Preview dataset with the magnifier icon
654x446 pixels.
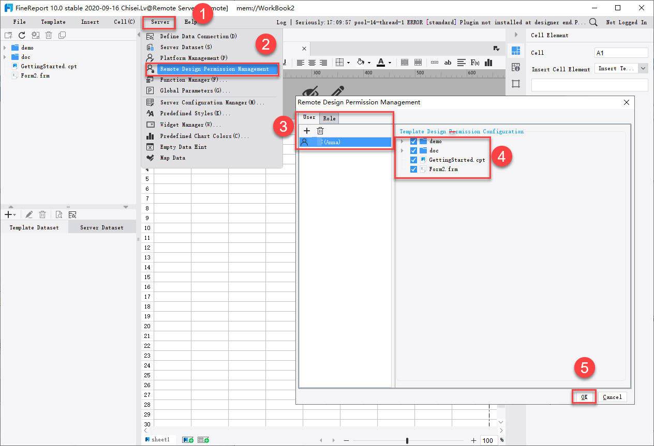(58, 214)
